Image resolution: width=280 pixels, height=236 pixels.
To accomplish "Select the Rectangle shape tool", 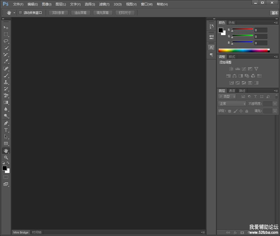I will 6,143.
